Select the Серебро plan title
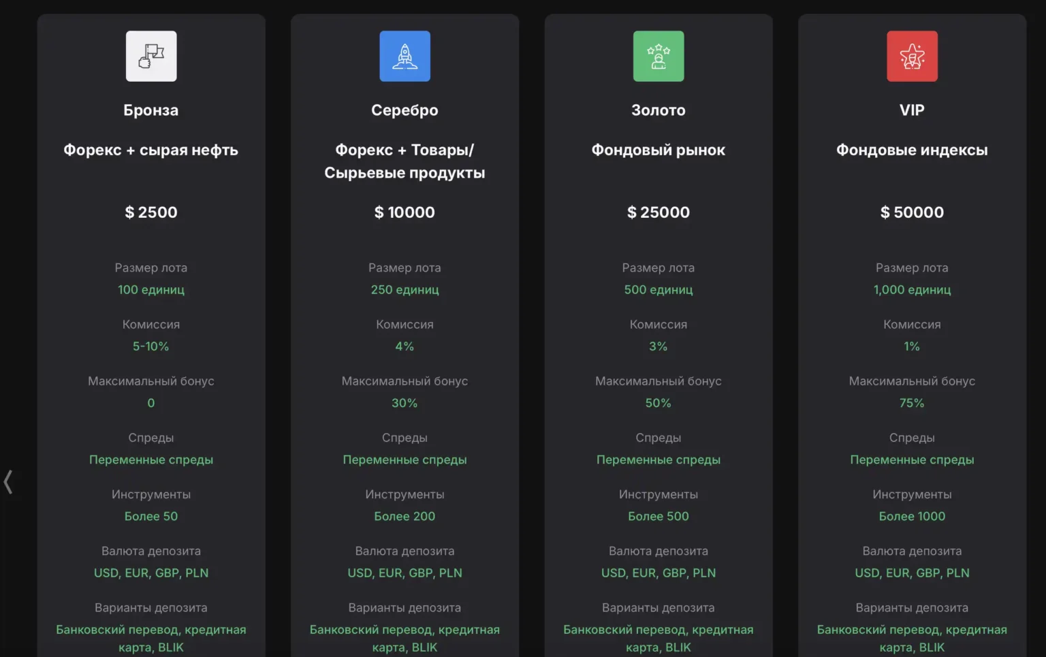Image resolution: width=1046 pixels, height=657 pixels. [x=405, y=110]
